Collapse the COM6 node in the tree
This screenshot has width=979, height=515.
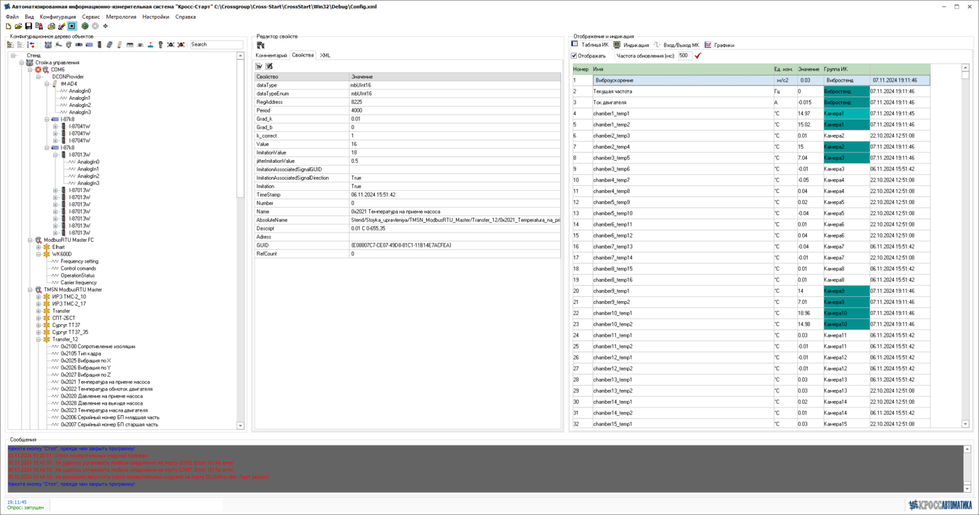(x=30, y=70)
